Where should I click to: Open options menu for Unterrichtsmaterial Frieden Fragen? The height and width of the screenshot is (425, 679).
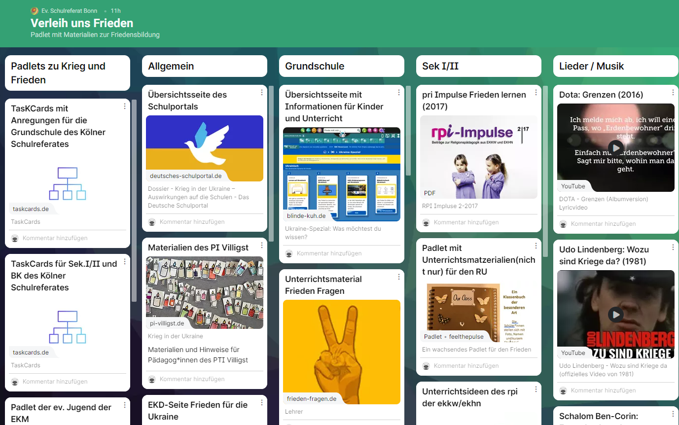(x=399, y=277)
